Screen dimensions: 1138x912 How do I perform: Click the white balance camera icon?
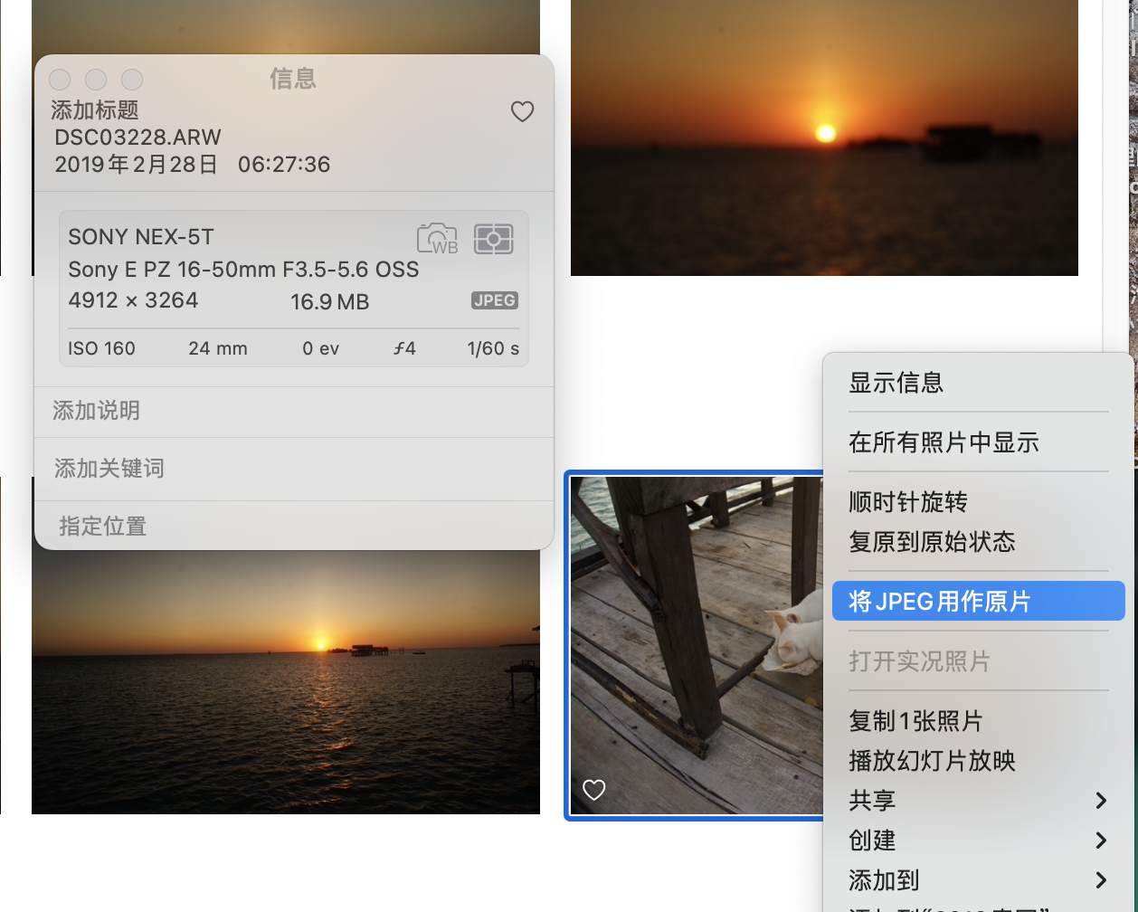click(x=436, y=239)
